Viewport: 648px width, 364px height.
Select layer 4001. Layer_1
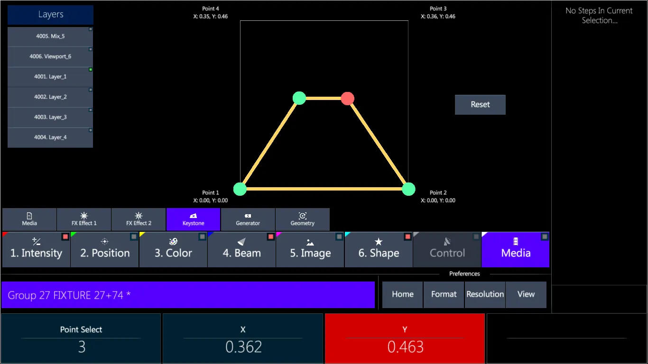[x=50, y=77]
